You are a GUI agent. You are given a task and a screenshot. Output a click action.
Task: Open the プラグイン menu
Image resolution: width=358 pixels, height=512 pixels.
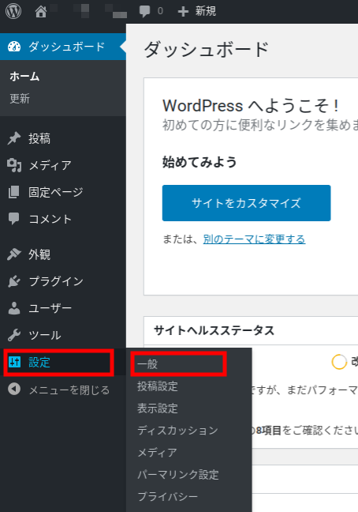[x=56, y=280]
